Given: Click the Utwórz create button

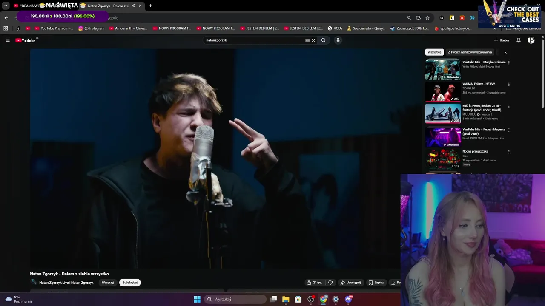Looking at the screenshot, I should [502, 40].
